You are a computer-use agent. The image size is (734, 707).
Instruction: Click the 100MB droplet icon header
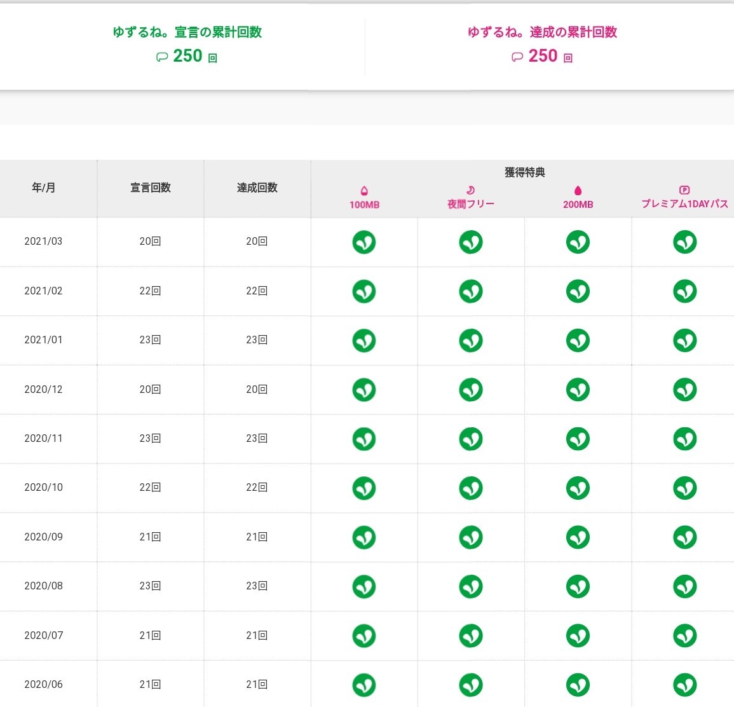(x=364, y=190)
